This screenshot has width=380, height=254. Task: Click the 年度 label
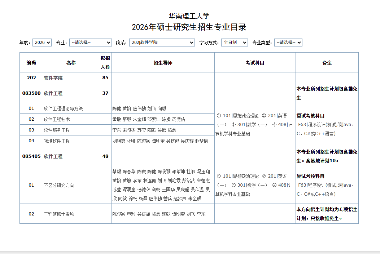(25, 43)
